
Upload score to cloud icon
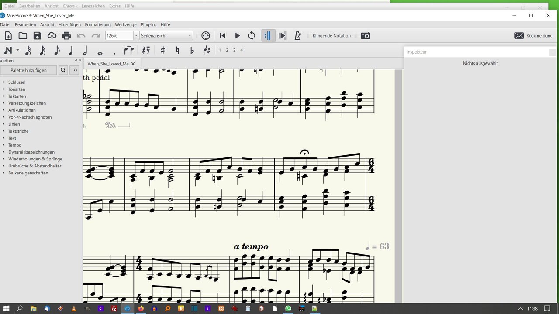[52, 36]
